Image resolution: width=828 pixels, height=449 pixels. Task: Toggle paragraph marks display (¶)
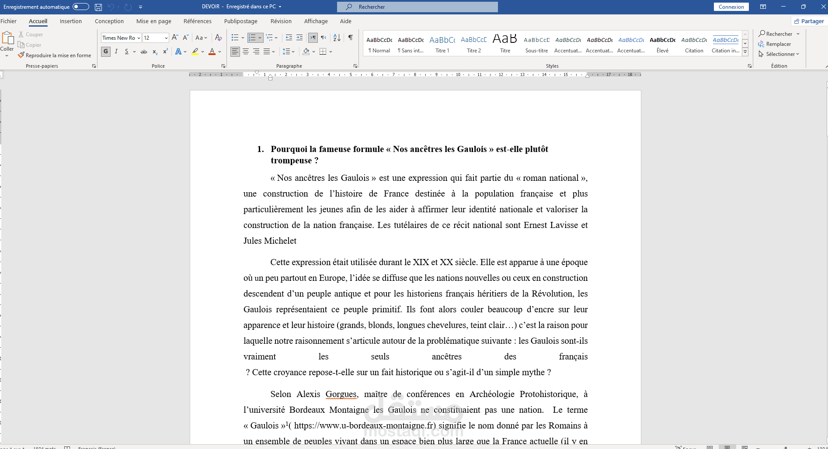(351, 38)
